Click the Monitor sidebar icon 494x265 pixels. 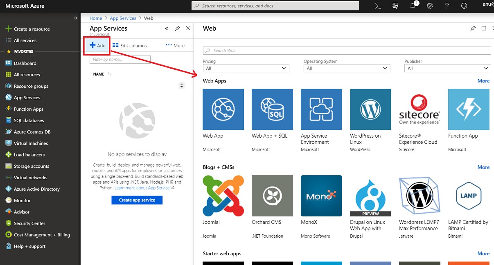click(9, 200)
